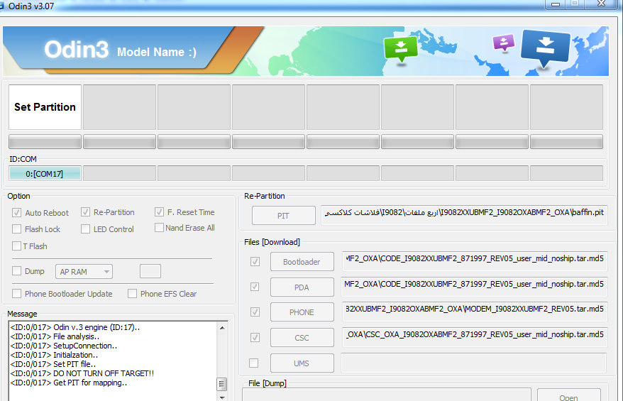The image size is (623, 401).
Task: Click 'Odin v.3 engine (ID:17)..' log line
Action: pyautogui.click(x=75, y=327)
